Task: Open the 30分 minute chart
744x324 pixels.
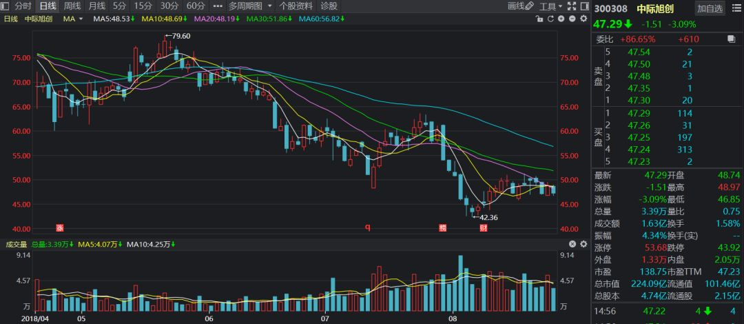Action: click(169, 6)
